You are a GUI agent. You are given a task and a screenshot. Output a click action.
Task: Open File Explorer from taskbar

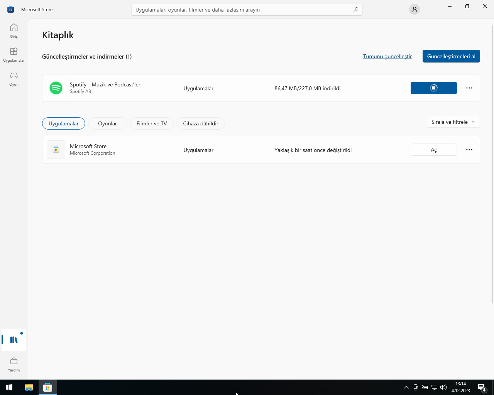click(x=29, y=387)
